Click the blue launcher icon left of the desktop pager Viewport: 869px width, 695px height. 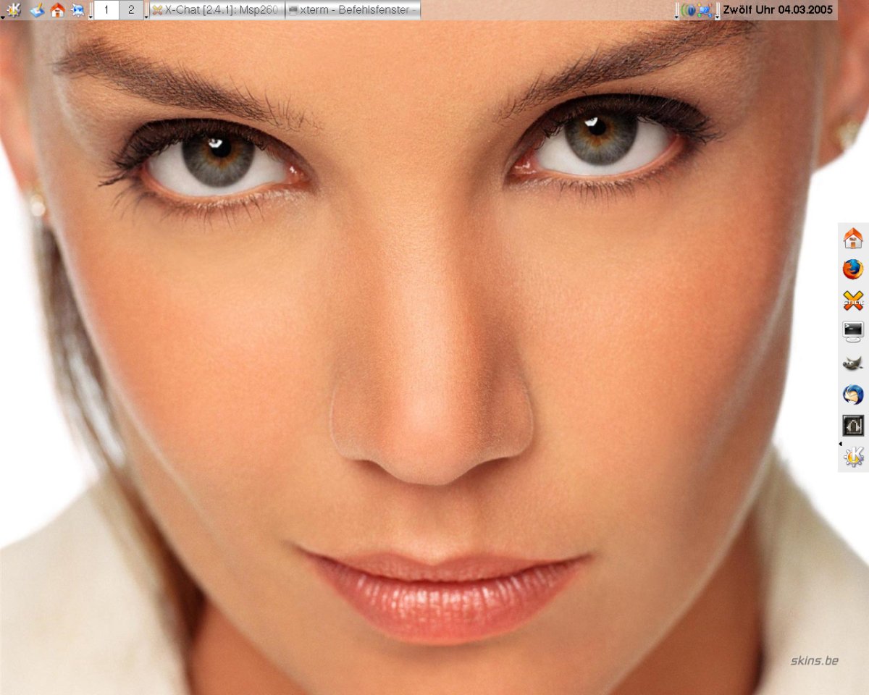pyautogui.click(x=77, y=10)
